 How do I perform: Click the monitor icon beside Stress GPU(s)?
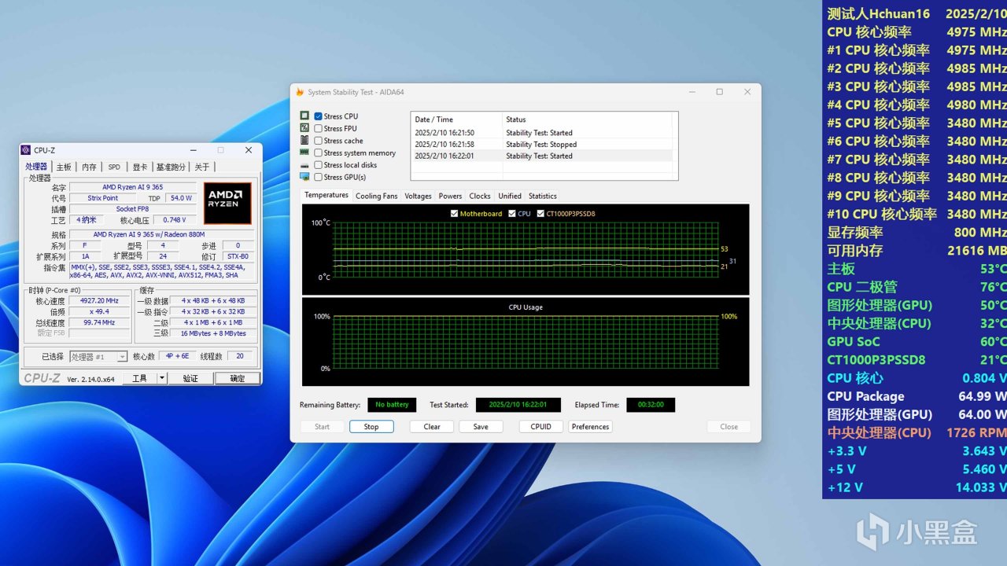point(304,177)
